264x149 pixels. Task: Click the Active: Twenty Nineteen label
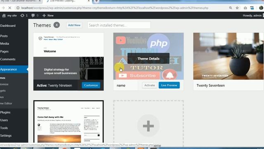point(54,86)
